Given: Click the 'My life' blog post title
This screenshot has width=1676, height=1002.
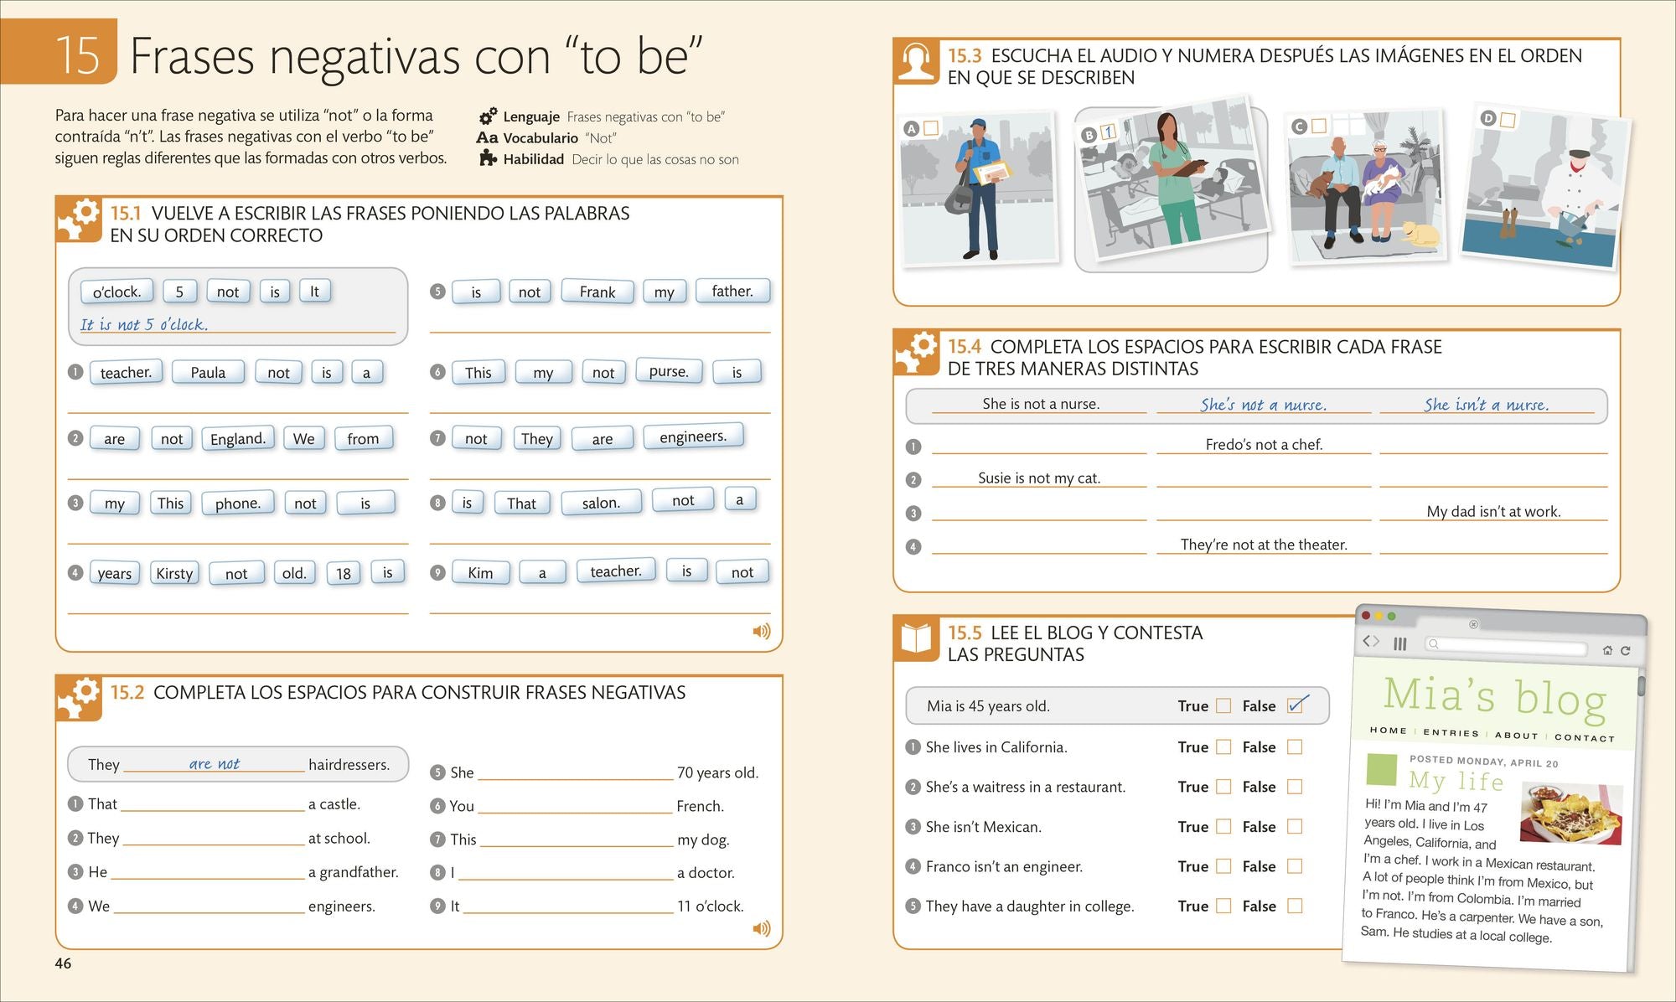Looking at the screenshot, I should point(1456,781).
